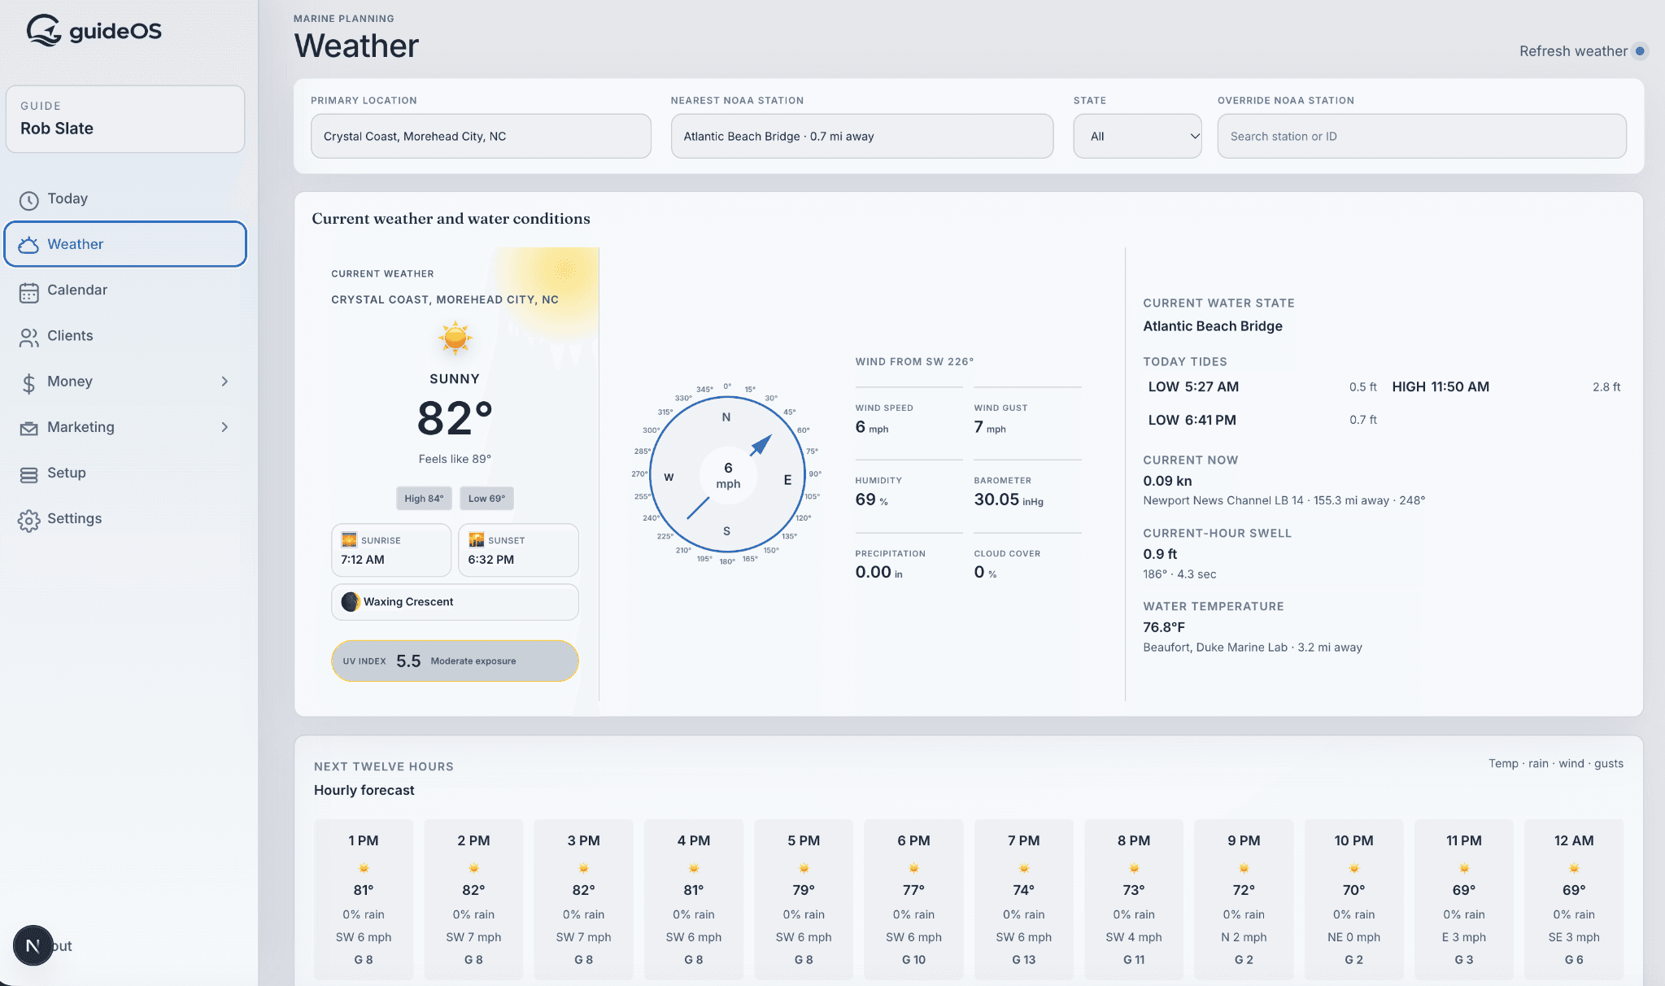Click the humidity 69 % value

(871, 500)
